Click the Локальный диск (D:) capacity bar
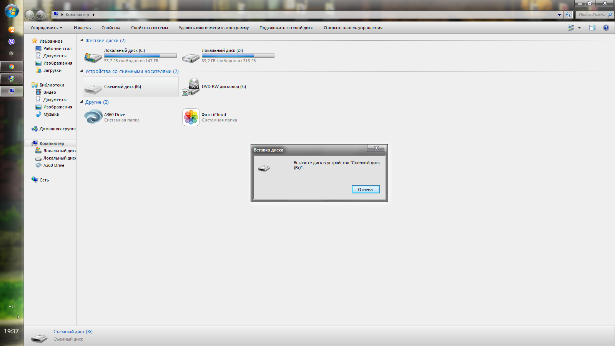 tap(238, 56)
